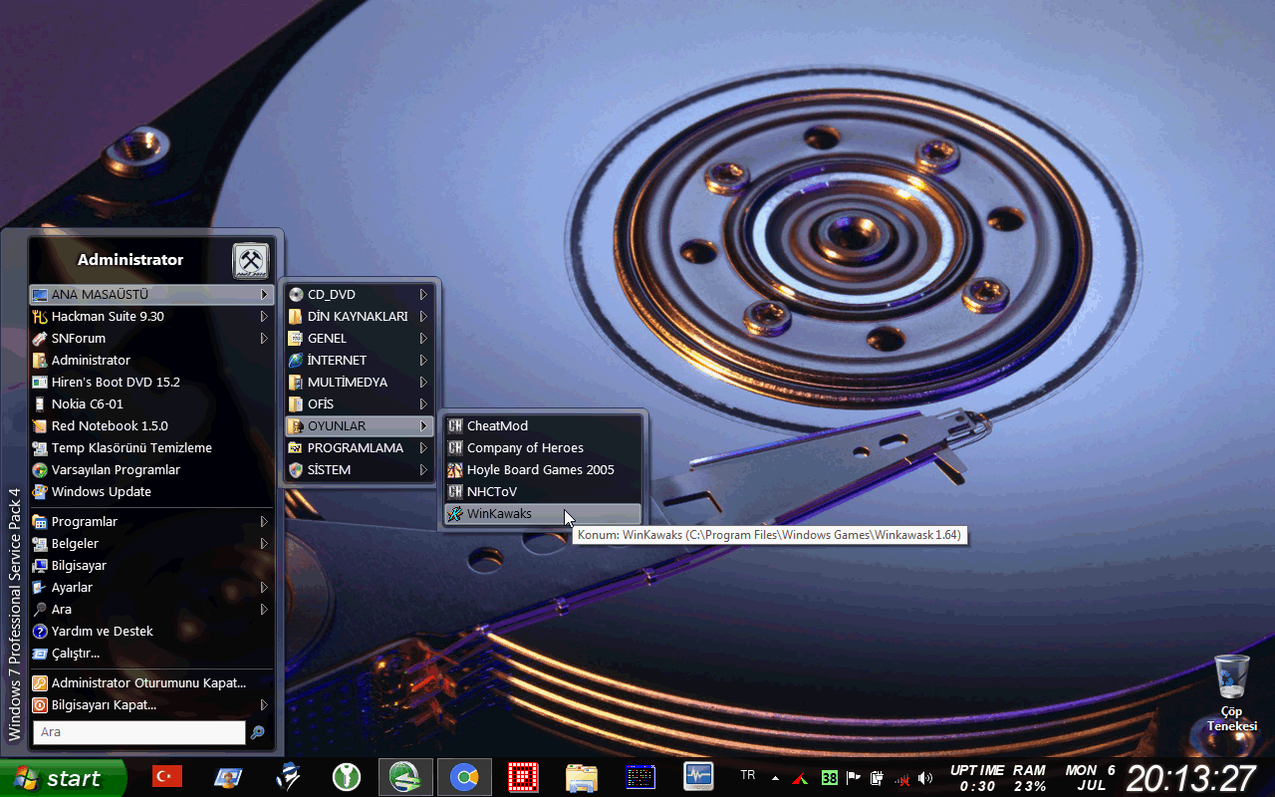Click the UPTIME 0:30 indicator

click(977, 778)
